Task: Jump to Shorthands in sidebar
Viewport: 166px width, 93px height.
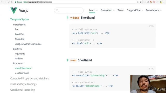Action: tap(18, 63)
